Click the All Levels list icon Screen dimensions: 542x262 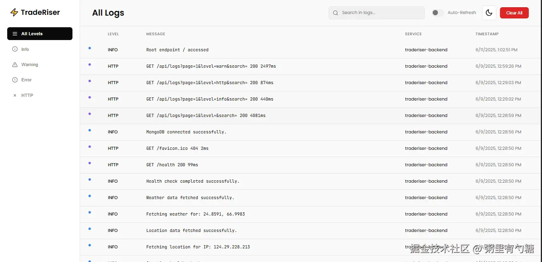coord(15,34)
